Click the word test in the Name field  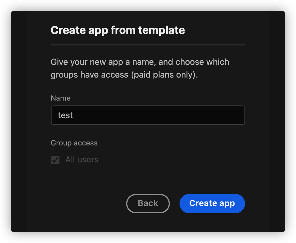[x=65, y=115]
